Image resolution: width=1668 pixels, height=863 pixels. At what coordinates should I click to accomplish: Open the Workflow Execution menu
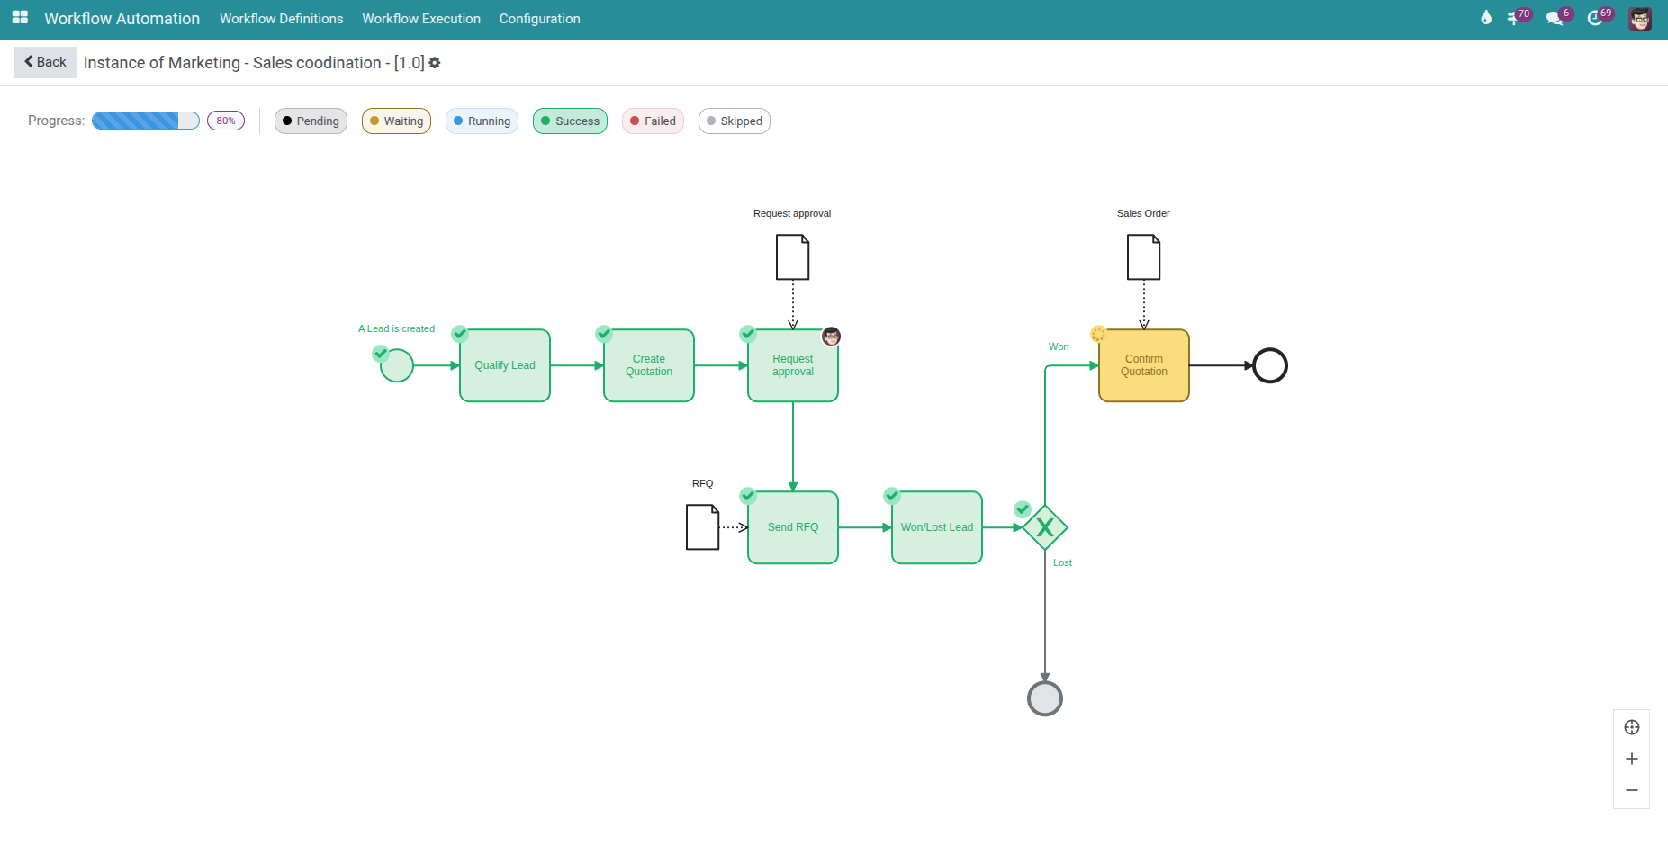(421, 18)
